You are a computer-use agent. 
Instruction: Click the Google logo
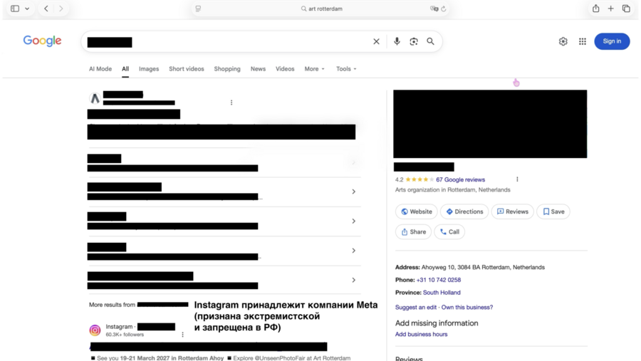tap(42, 41)
